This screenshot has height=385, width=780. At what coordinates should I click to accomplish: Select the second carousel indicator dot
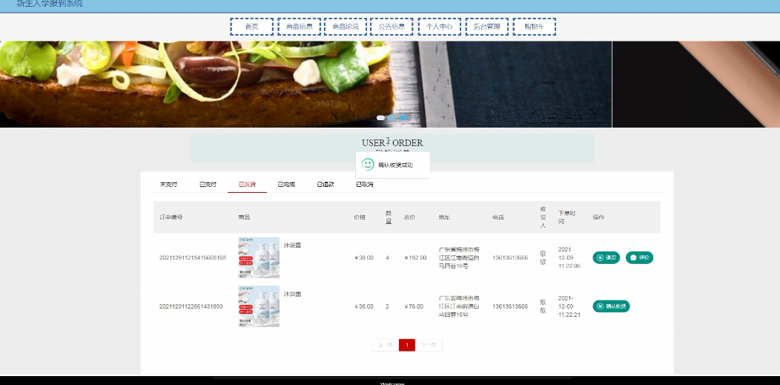tap(392, 118)
